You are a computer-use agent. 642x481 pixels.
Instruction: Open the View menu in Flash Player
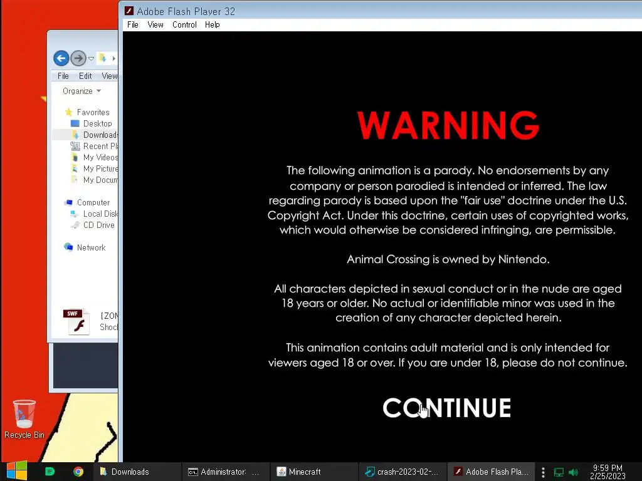tap(155, 24)
